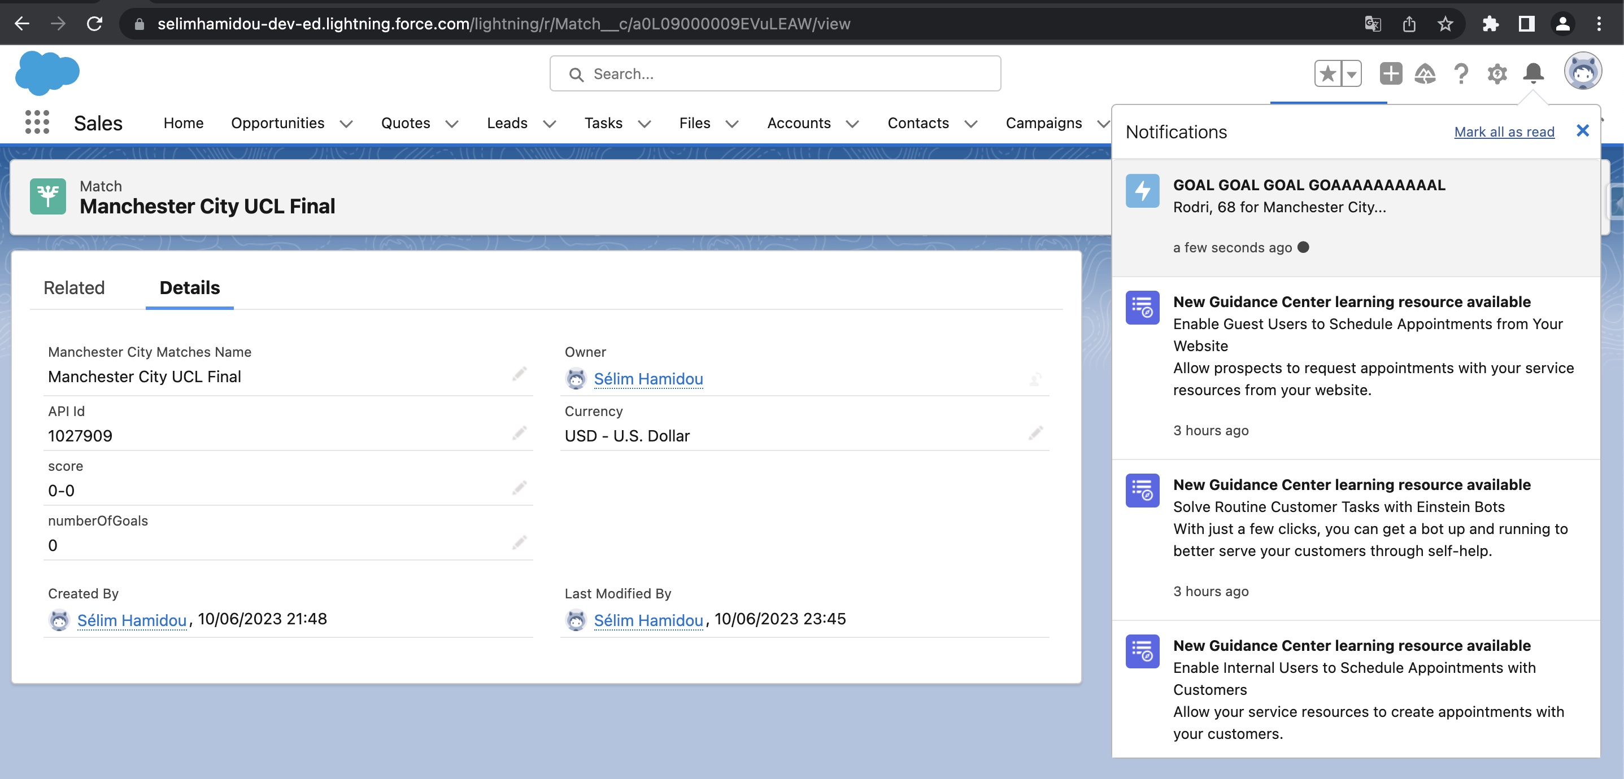
Task: Edit the Manchester City Matches Name field pencil
Action: tap(519, 374)
